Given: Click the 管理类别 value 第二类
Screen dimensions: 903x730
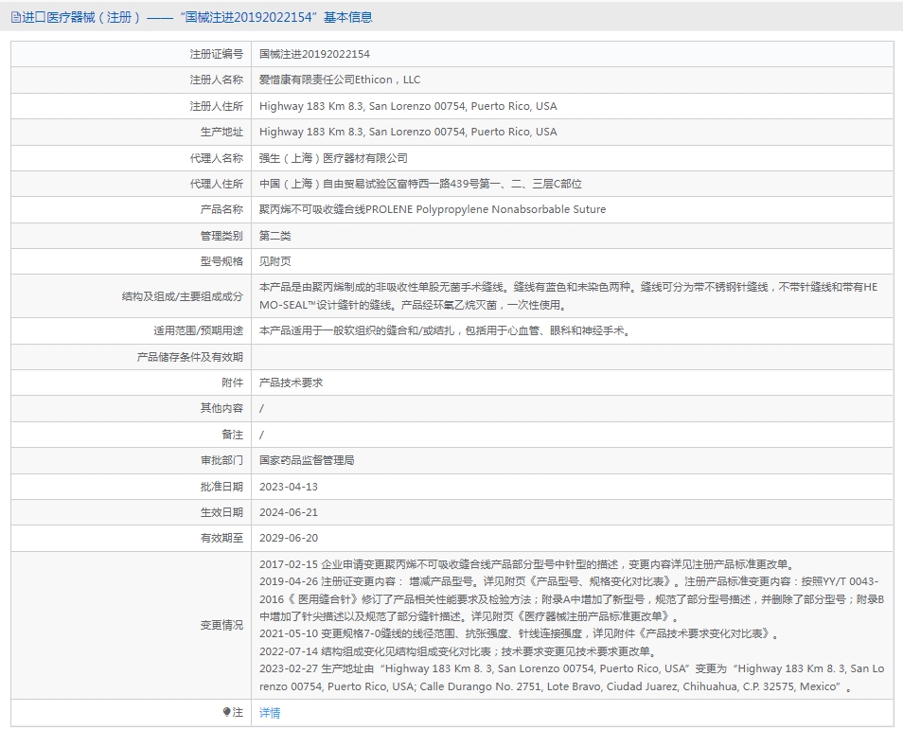Looking at the screenshot, I should click(x=275, y=236).
